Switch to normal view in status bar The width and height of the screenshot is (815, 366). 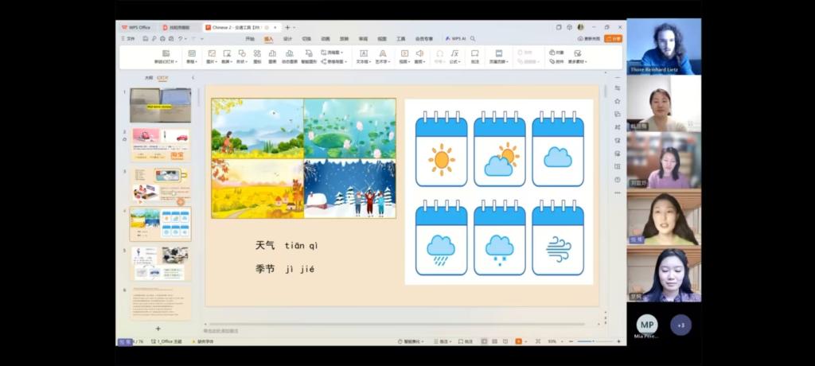click(483, 341)
